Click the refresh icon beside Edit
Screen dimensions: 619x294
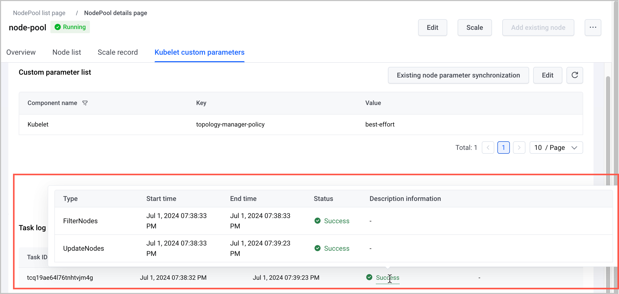575,75
